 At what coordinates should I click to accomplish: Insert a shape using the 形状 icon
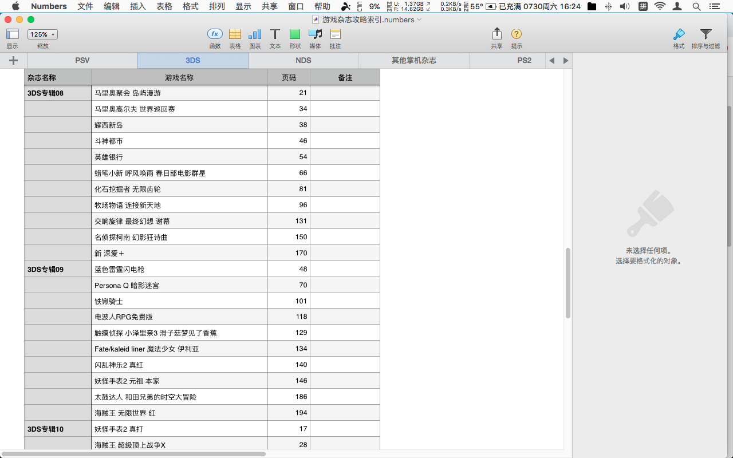coord(295,34)
